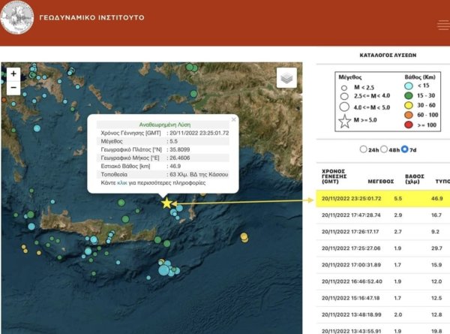The image size is (450, 334).
Task: Open the map layers switcher
Action: [286, 78]
